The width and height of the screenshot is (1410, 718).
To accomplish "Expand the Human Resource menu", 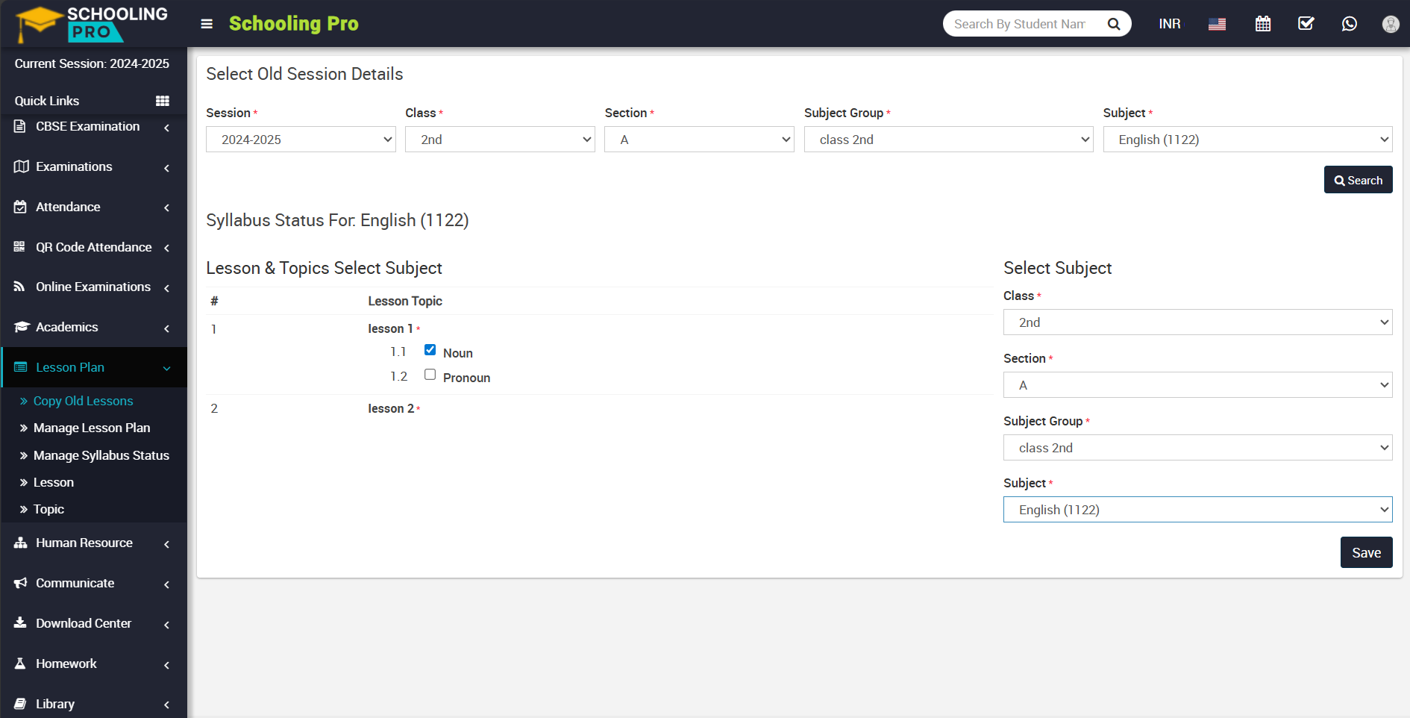I will tap(166, 544).
